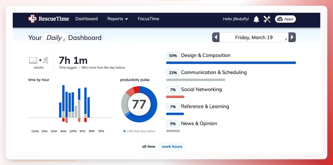This screenshot has width=333, height=165.
Task: Open Reference & Learning category
Action: click(x=205, y=106)
